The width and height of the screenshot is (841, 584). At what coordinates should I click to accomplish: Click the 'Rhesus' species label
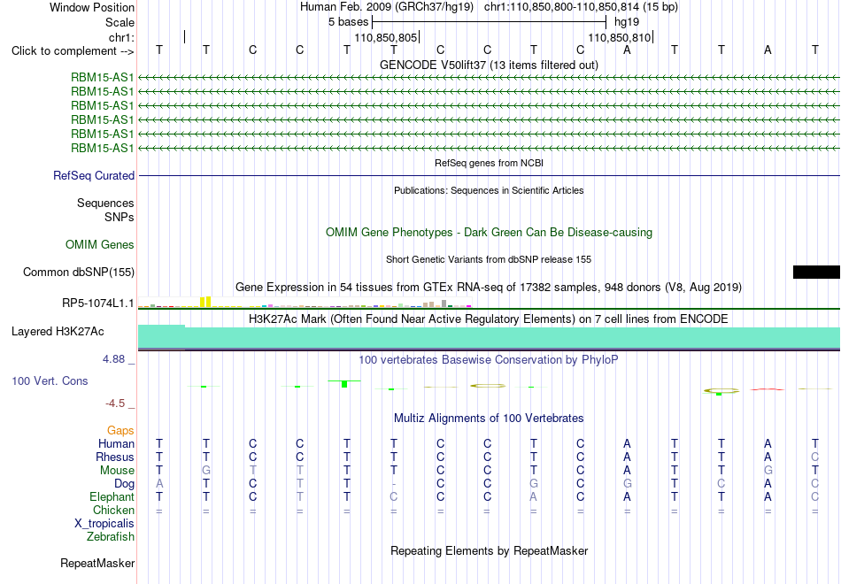point(115,457)
